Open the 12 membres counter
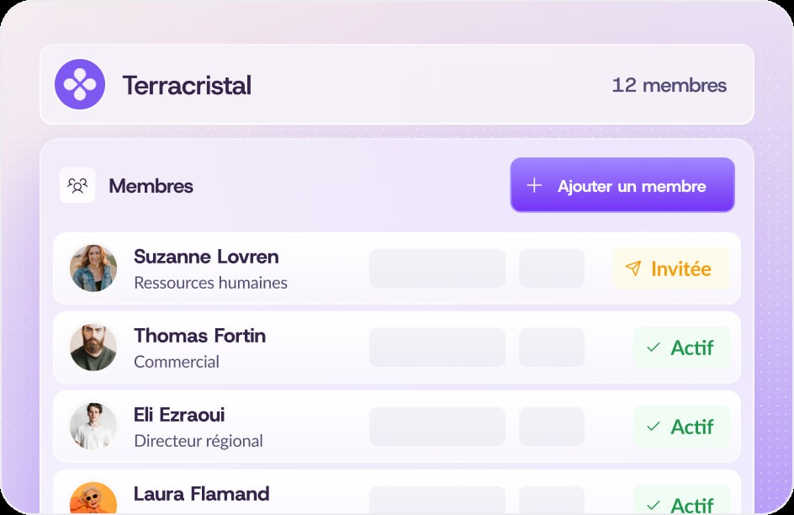This screenshot has width=794, height=515. pos(670,85)
